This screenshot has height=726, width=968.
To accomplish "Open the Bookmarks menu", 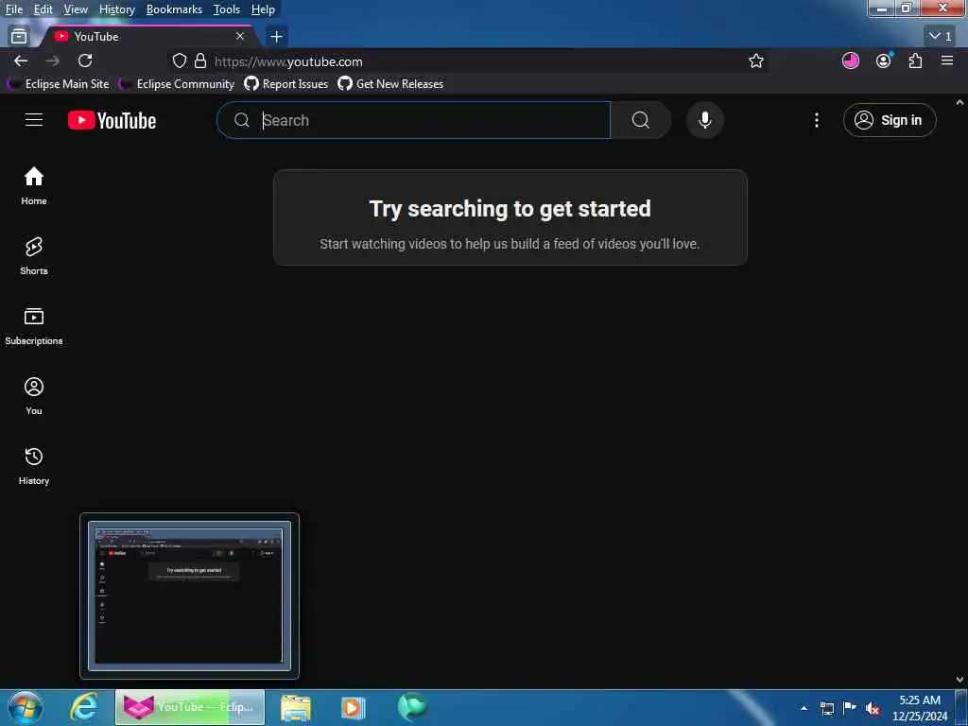I will (x=174, y=9).
